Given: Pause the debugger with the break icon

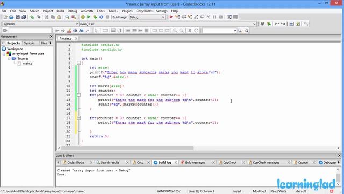Looking at the screenshot, I should pyautogui.click(x=215, y=17).
